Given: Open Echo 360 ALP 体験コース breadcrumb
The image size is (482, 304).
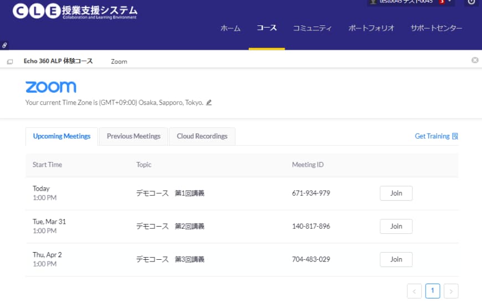Looking at the screenshot, I should [x=58, y=61].
